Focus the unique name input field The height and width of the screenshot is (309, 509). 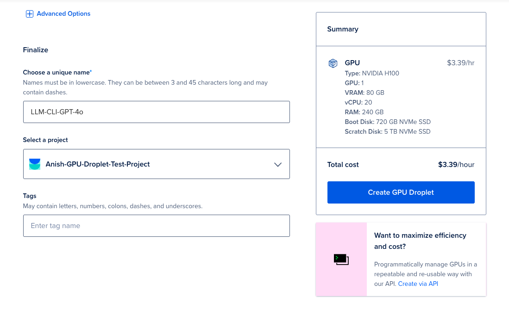coord(156,112)
